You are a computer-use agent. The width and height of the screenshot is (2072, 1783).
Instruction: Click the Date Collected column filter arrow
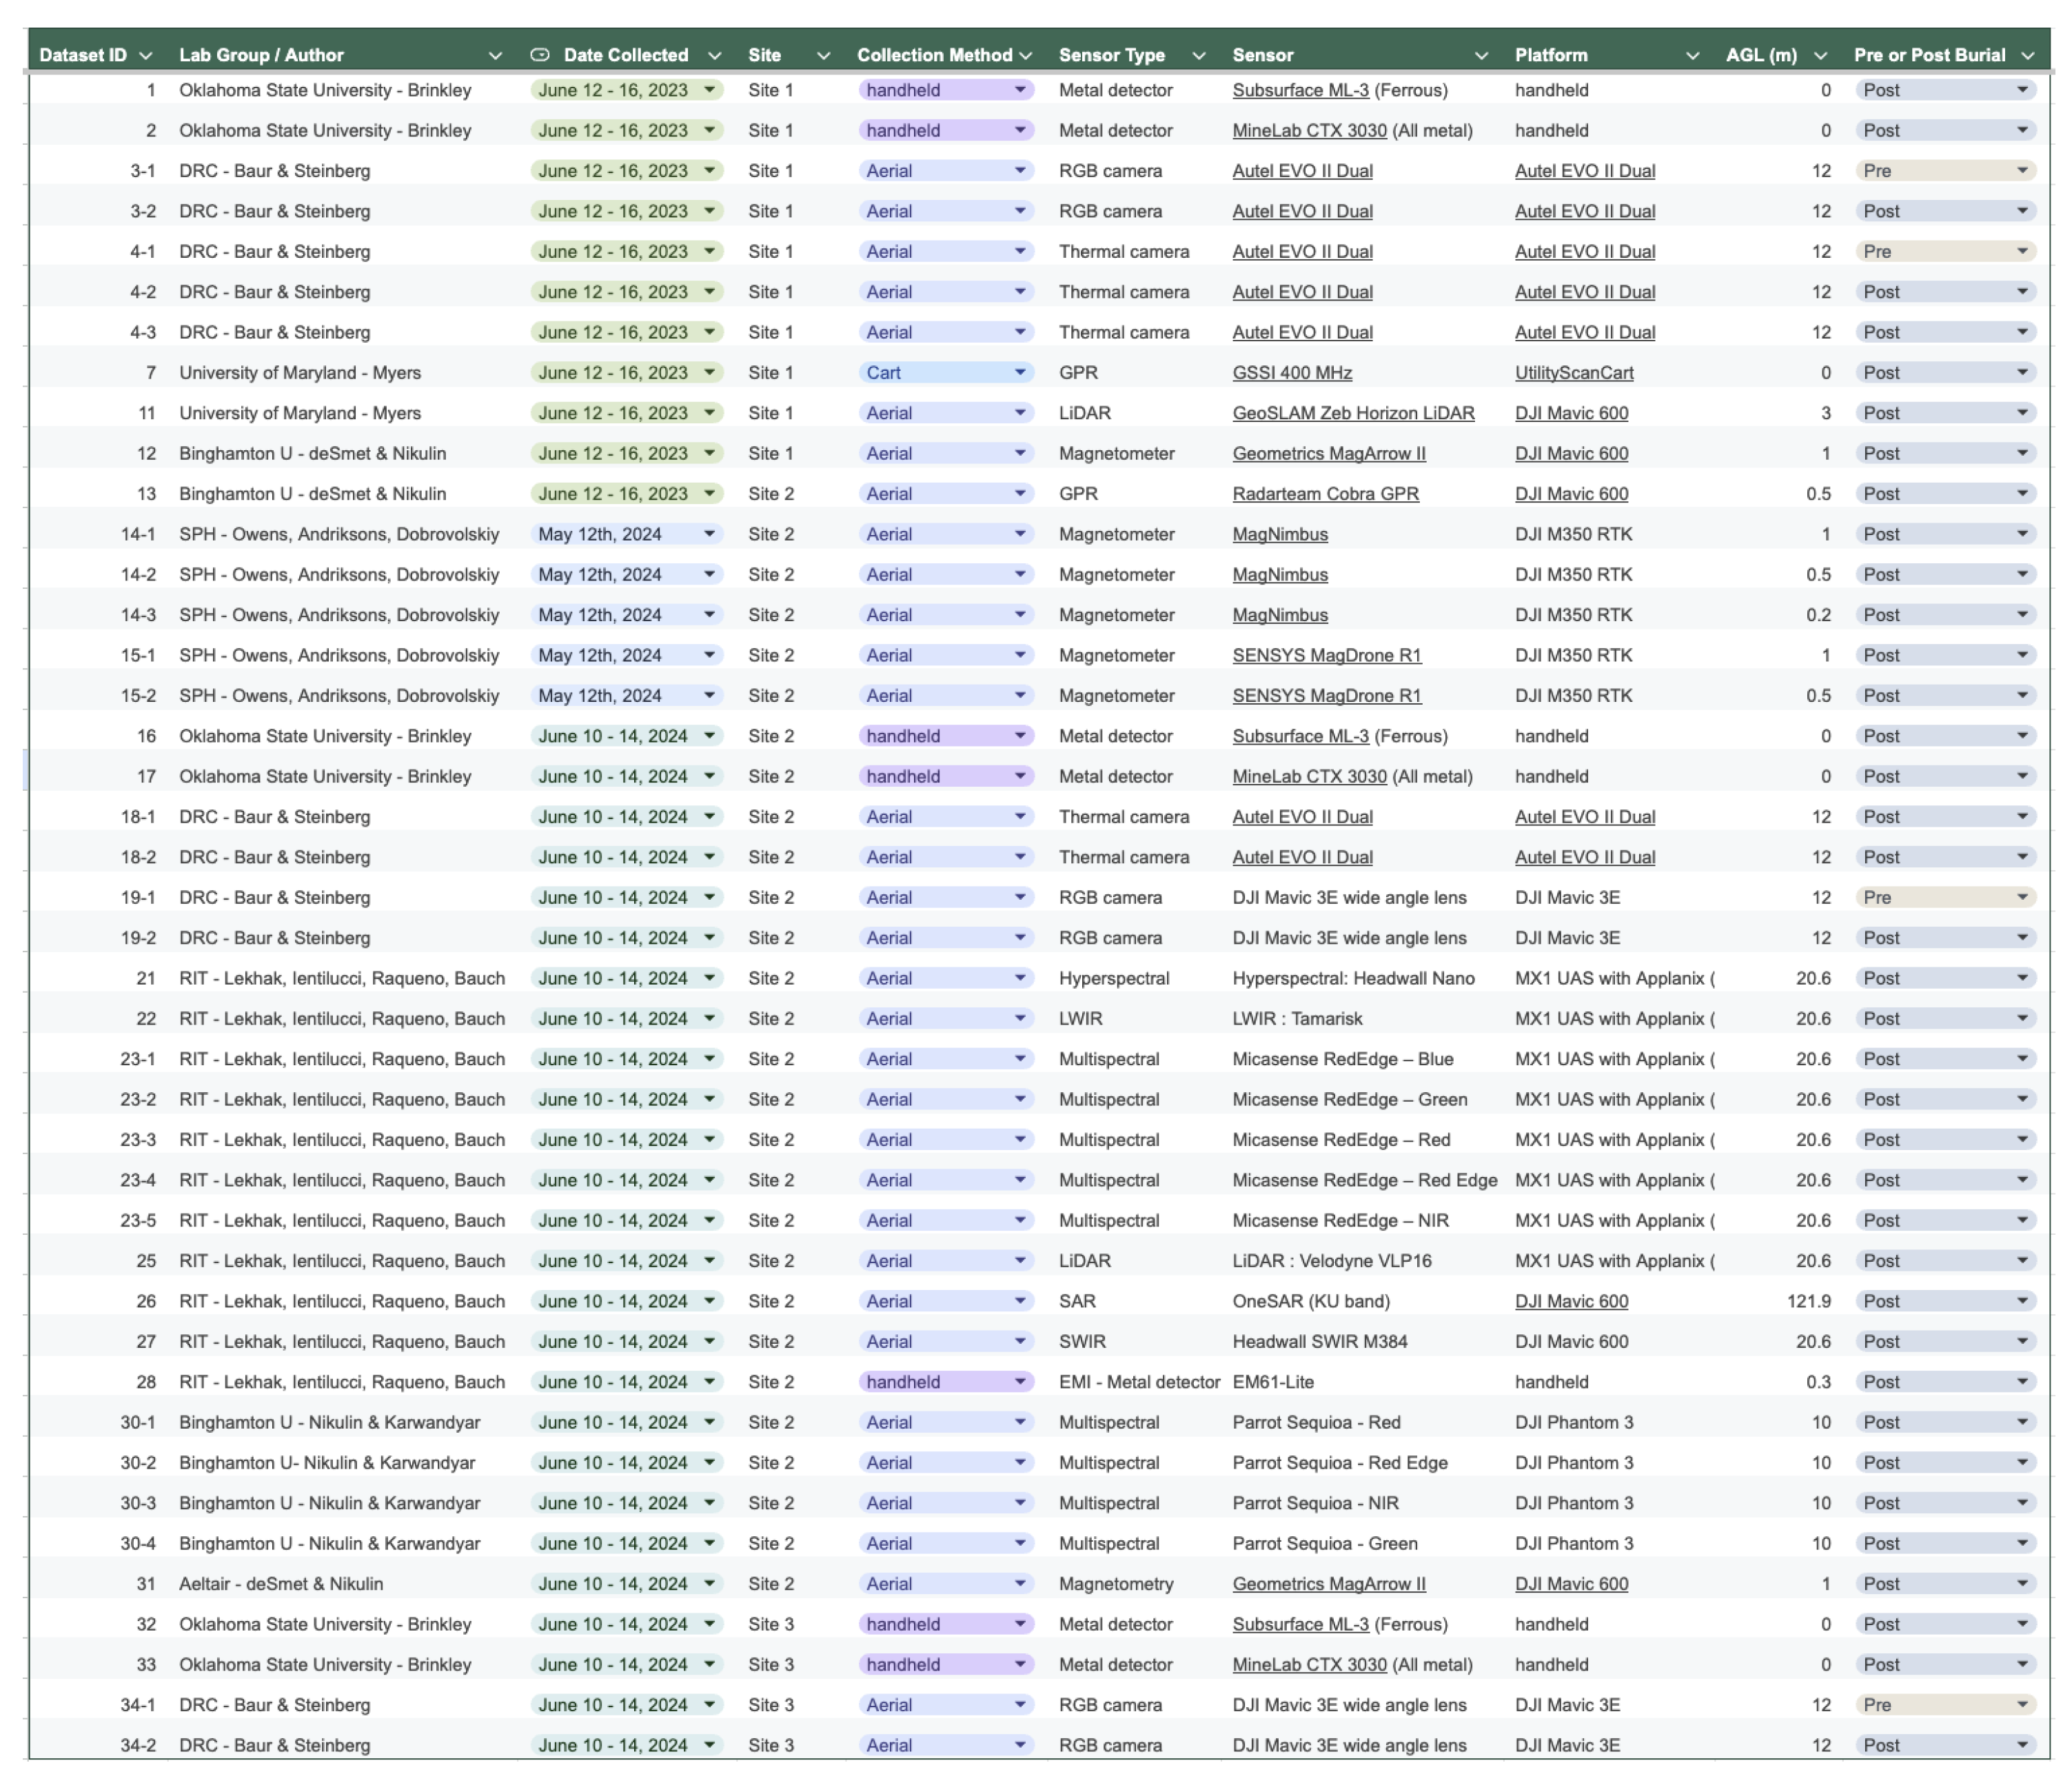point(715,56)
